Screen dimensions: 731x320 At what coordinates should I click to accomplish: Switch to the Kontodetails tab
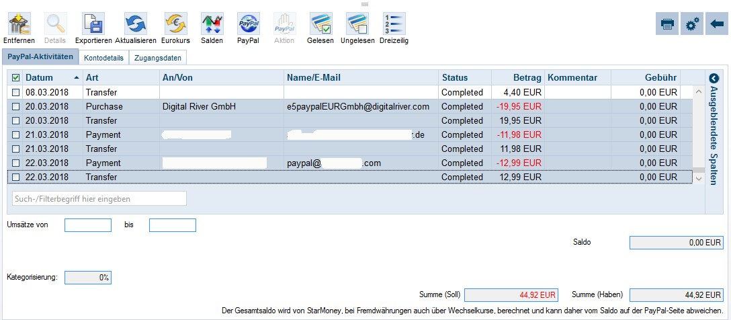(x=103, y=58)
